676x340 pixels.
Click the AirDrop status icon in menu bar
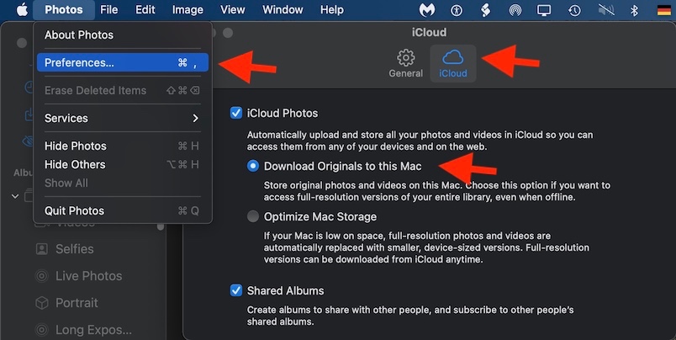point(515,10)
